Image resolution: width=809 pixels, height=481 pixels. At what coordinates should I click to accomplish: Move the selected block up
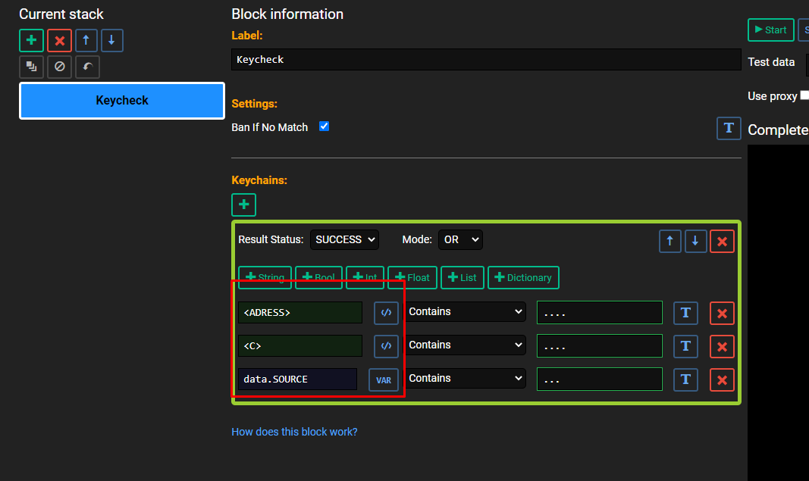click(86, 40)
